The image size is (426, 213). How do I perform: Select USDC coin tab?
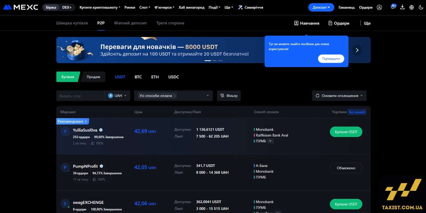(174, 77)
